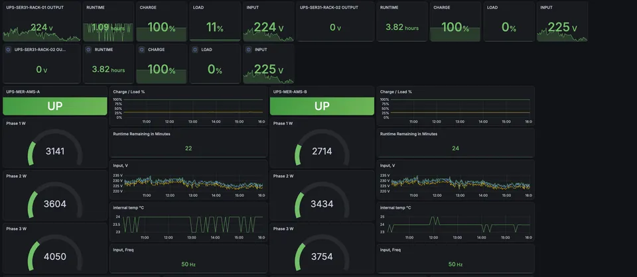The image size is (637, 277).
Task: Click 50 Hz Input Freq value under UPS-MER-AMS-A
Action: point(188,264)
